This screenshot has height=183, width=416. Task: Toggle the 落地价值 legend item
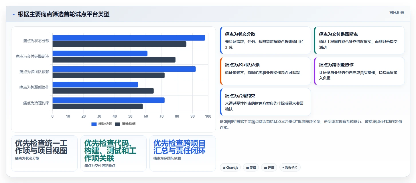pos(125,124)
